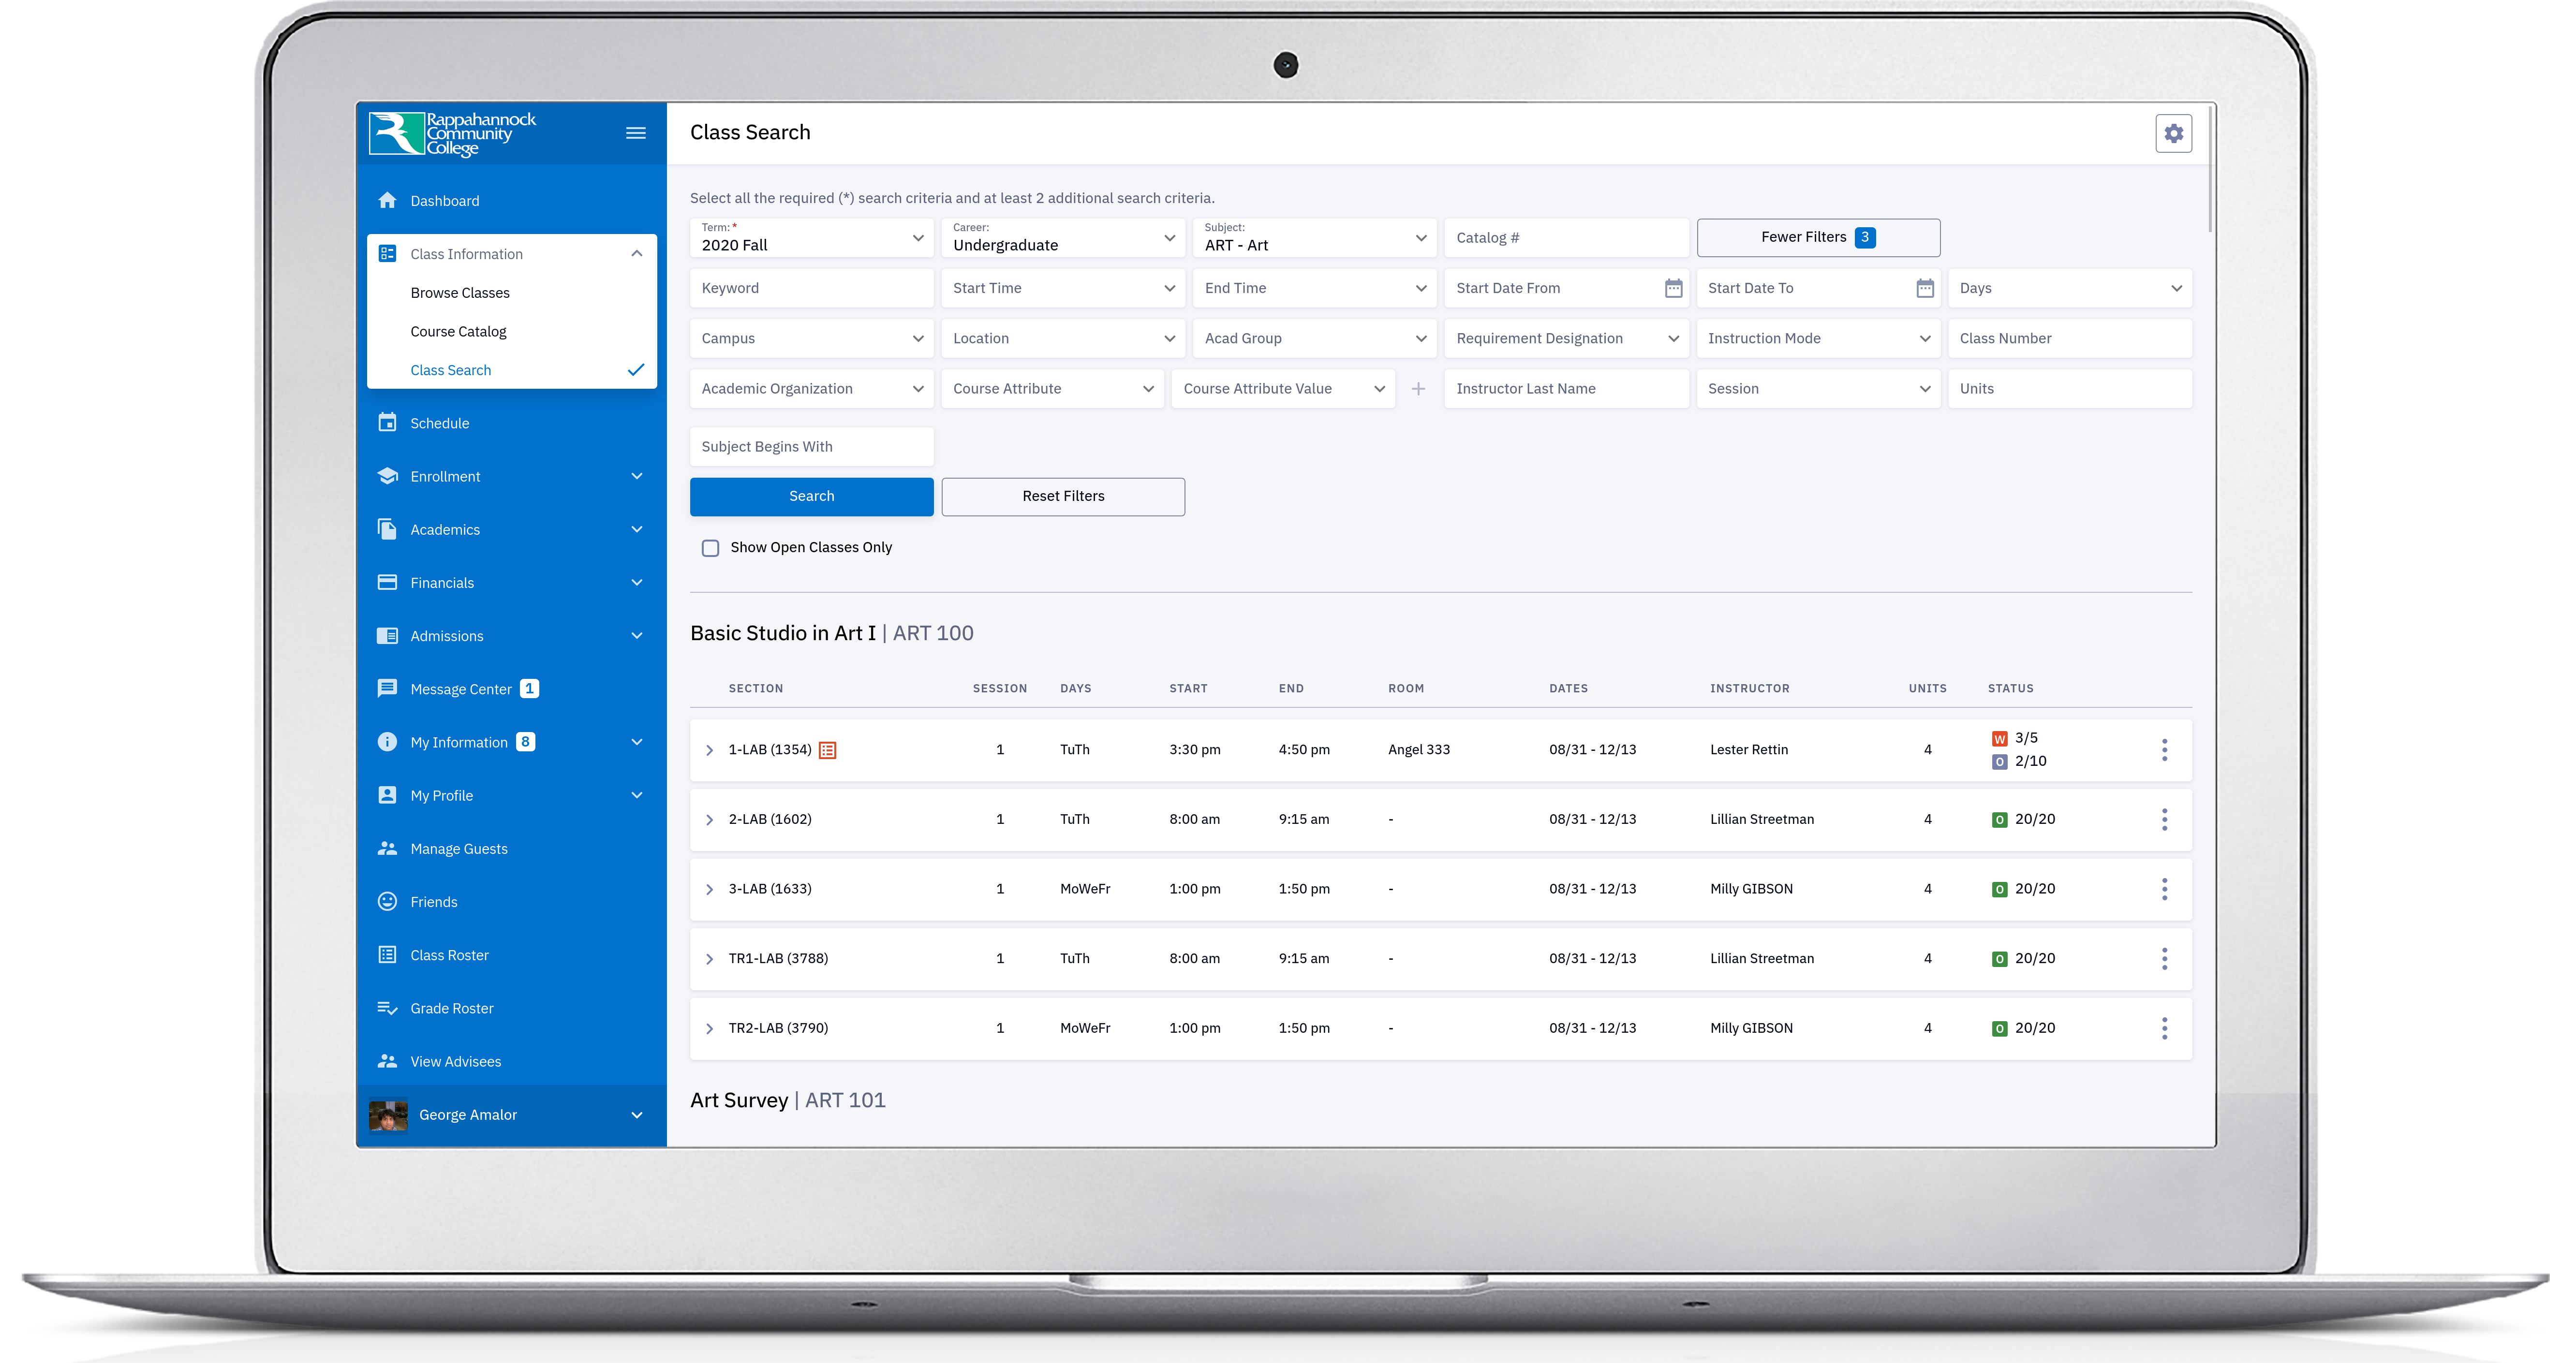This screenshot has height=1363, width=2576.
Task: Click the Reset Filters button
Action: coord(1063,496)
